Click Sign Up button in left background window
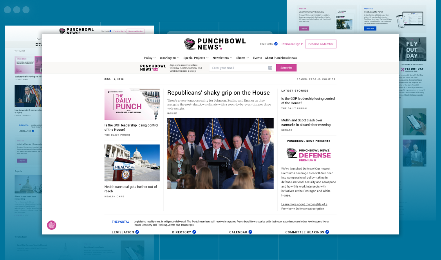Screen dimensions: 441x260 click(x=22, y=161)
